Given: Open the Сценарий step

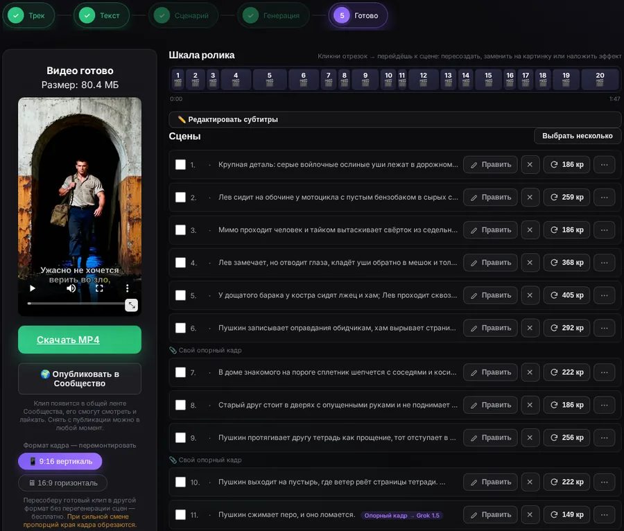Looking at the screenshot, I should pyautogui.click(x=184, y=15).
